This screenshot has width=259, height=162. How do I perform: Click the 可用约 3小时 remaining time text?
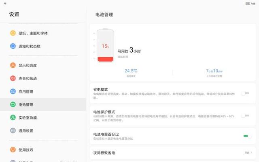[129, 50]
